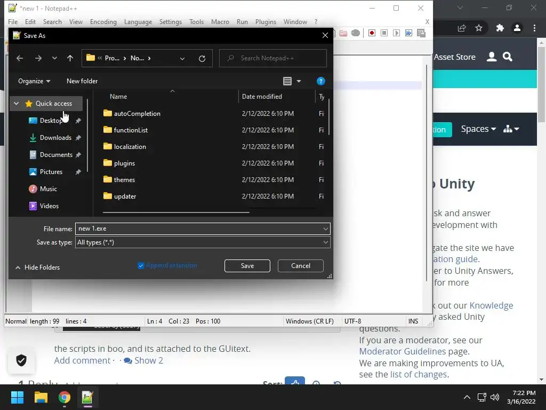Click the list of changes link
546x410 pixels.
tap(419, 374)
